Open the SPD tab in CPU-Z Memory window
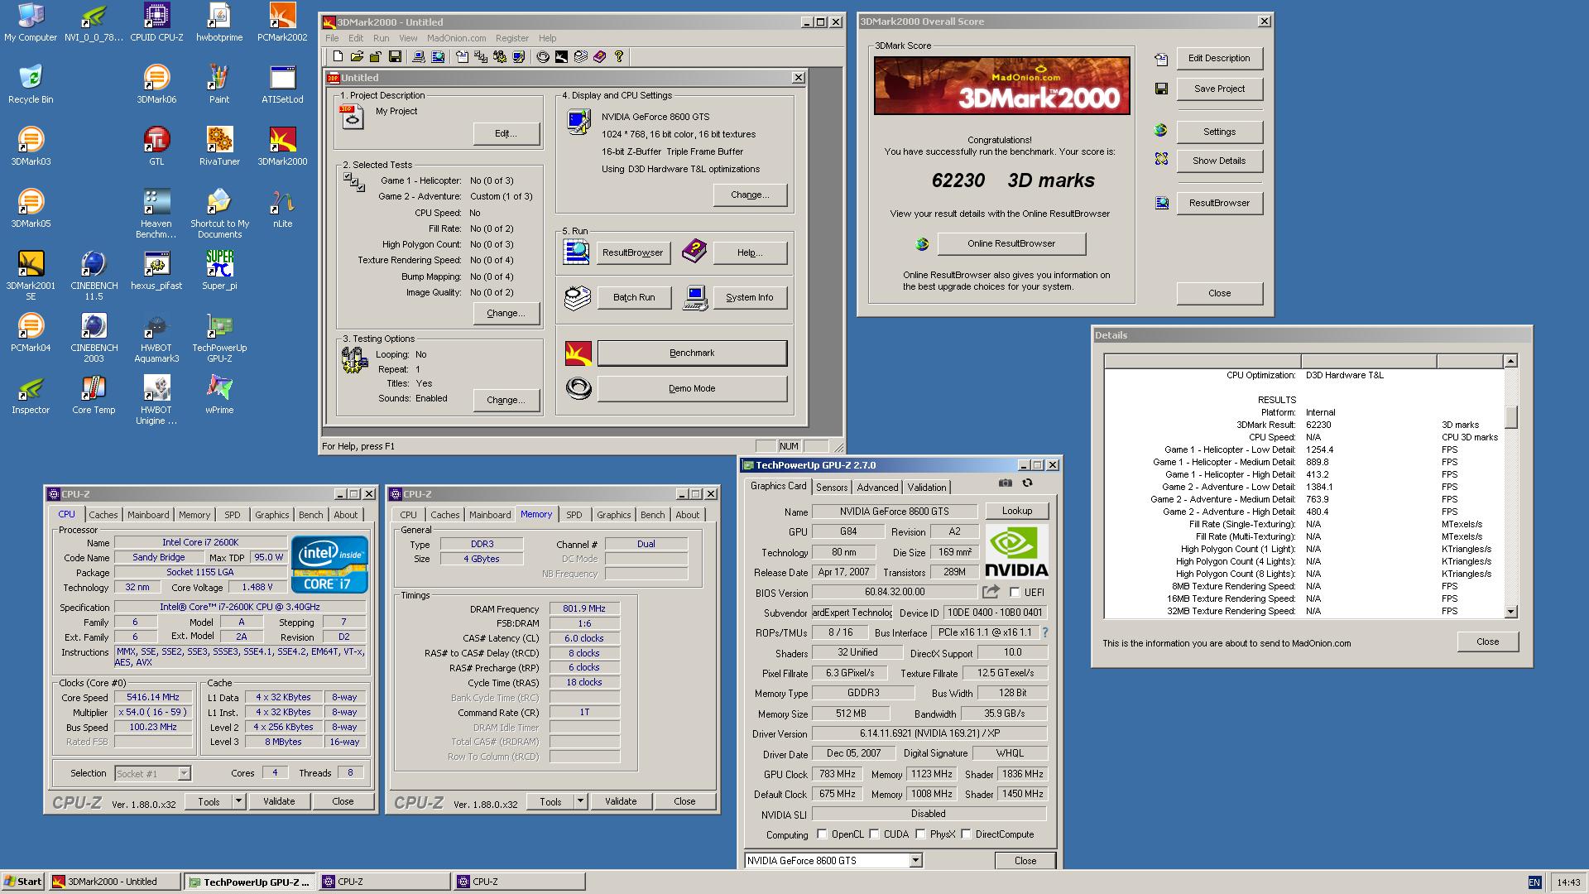This screenshot has width=1589, height=894. (574, 515)
